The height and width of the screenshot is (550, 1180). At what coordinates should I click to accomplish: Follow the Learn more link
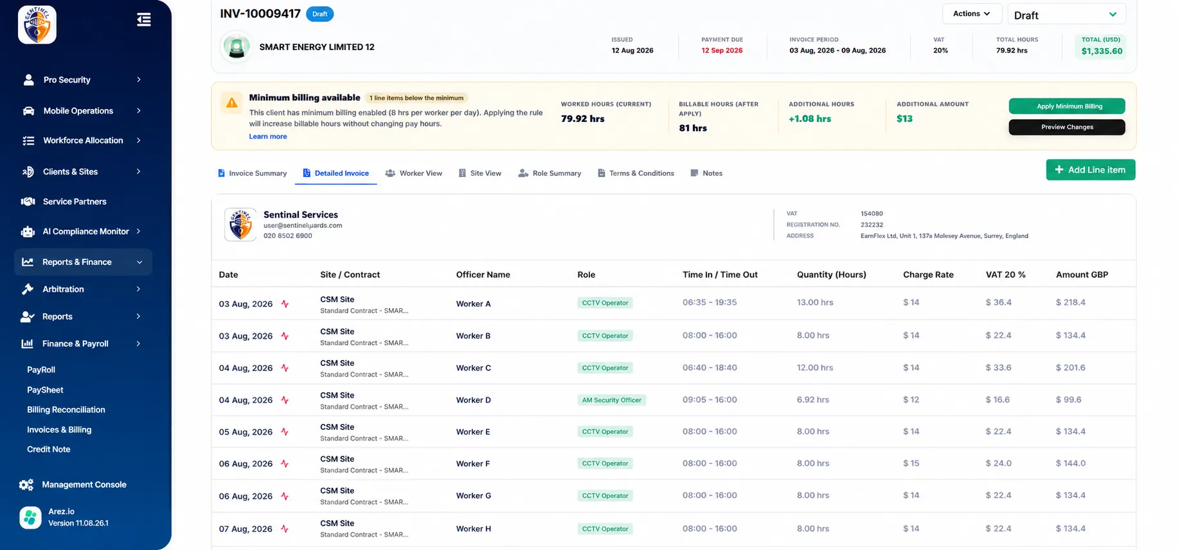[268, 137]
